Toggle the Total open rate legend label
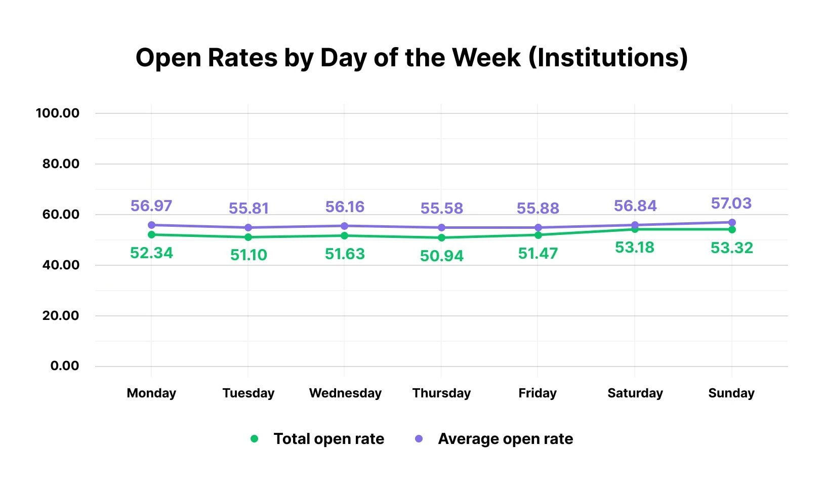 pyautogui.click(x=328, y=439)
